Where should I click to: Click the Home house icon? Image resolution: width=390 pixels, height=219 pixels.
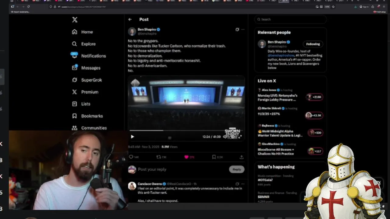74,32
